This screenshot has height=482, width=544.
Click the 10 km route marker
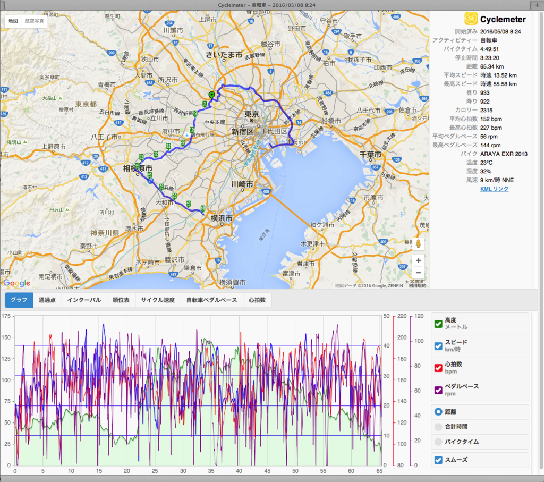pyautogui.click(x=195, y=113)
